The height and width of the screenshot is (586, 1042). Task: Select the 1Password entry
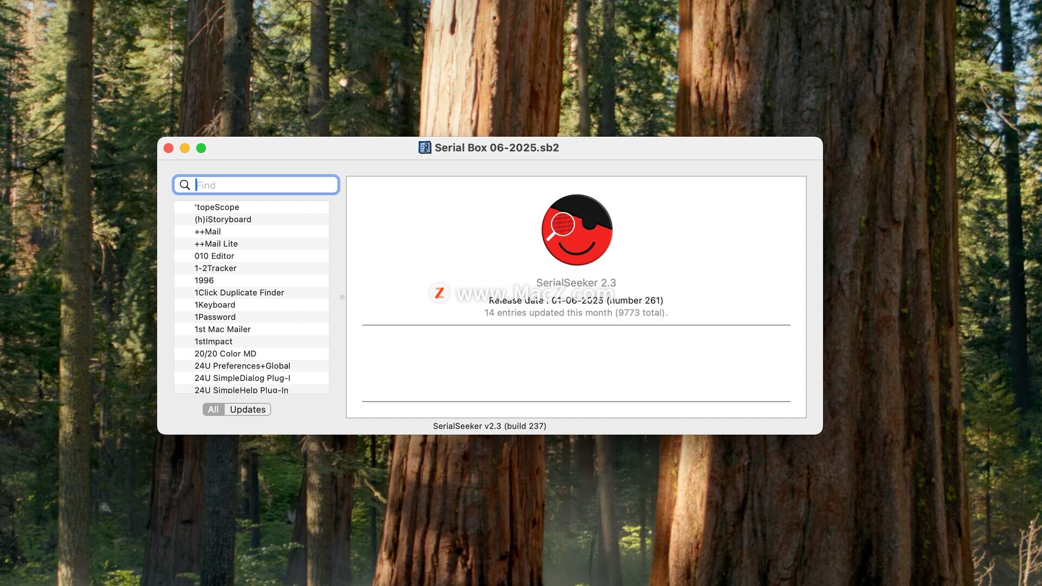[251, 317]
